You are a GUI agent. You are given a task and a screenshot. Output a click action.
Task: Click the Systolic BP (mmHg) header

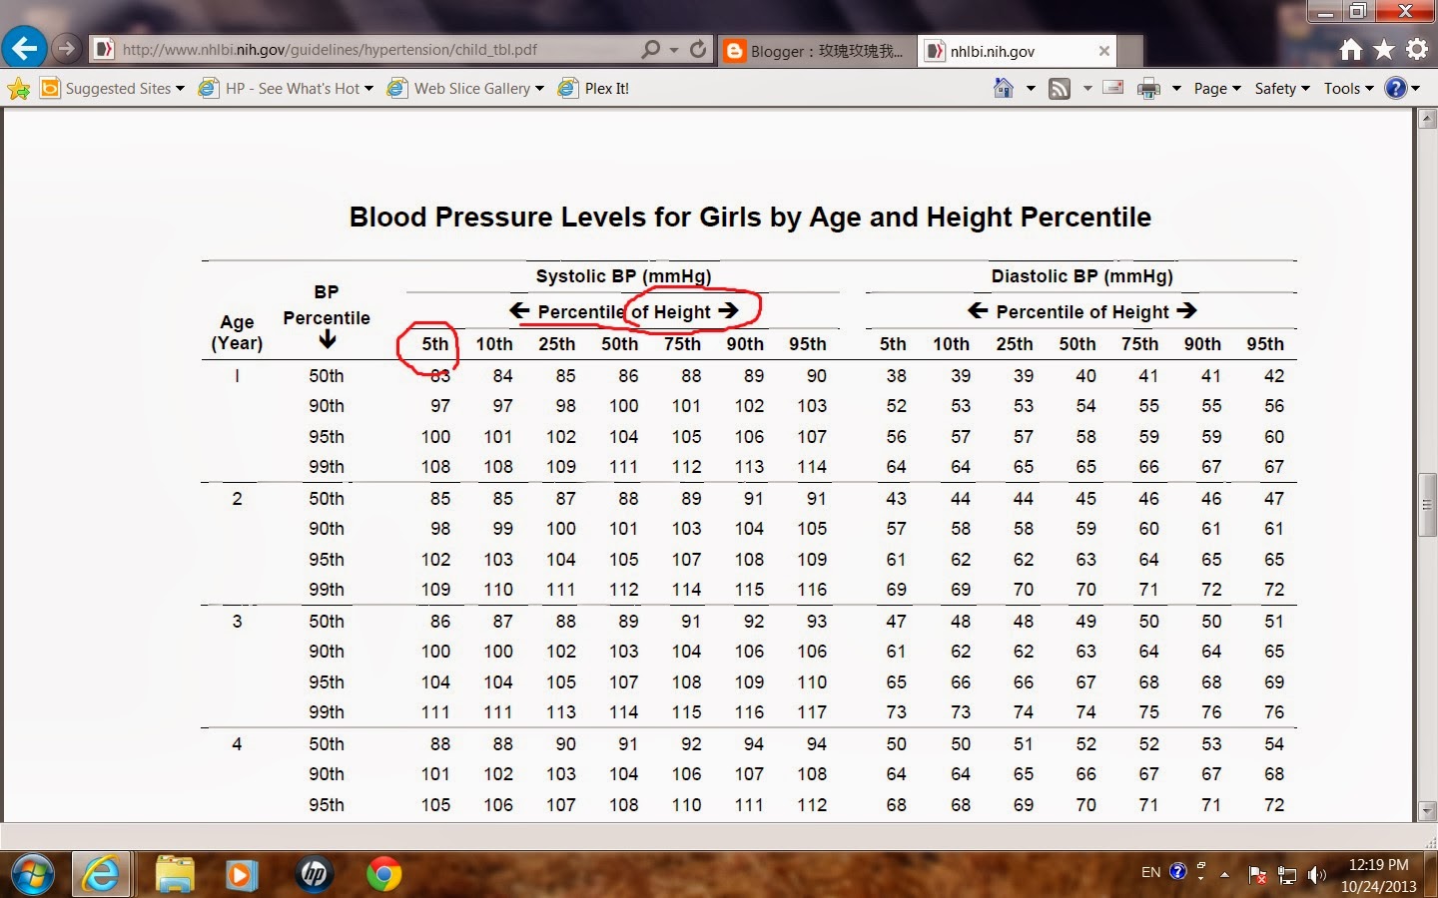[623, 276]
